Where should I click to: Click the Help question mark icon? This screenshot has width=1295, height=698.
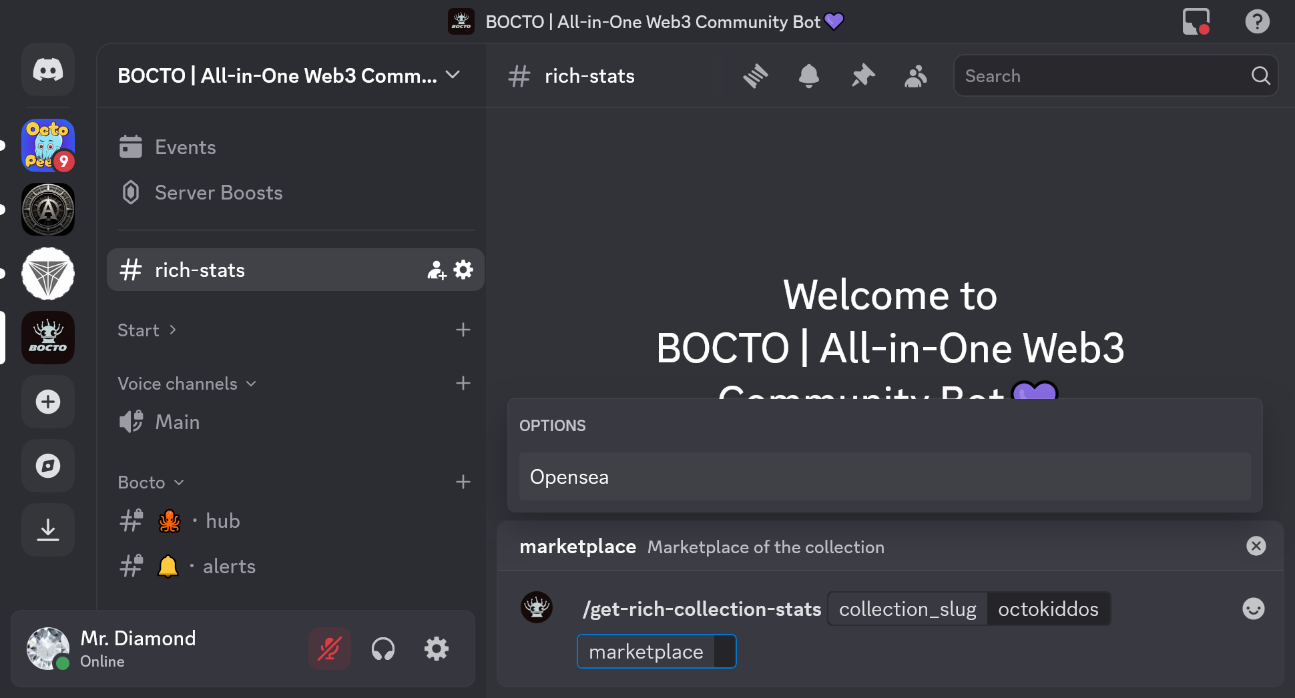(x=1257, y=21)
